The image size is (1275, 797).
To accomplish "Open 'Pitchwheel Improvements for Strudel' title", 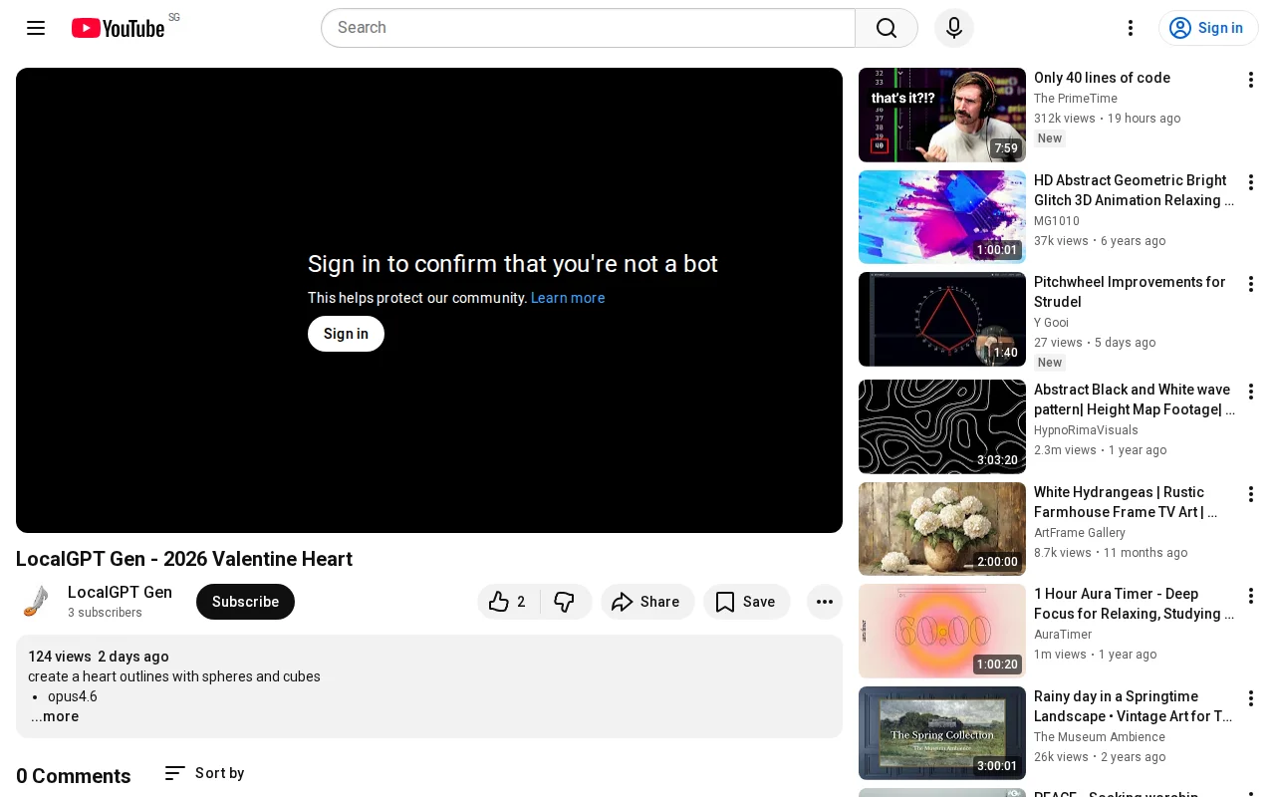I will (x=1130, y=292).
